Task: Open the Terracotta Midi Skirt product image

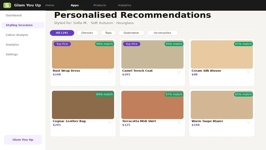Action: coord(152,105)
